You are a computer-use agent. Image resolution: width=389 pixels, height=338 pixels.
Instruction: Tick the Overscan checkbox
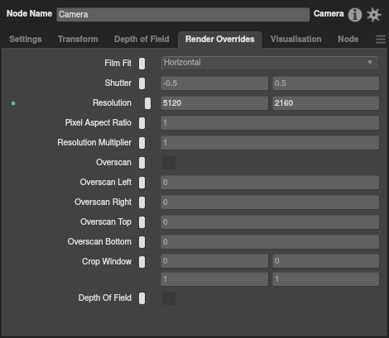pyautogui.click(x=169, y=163)
